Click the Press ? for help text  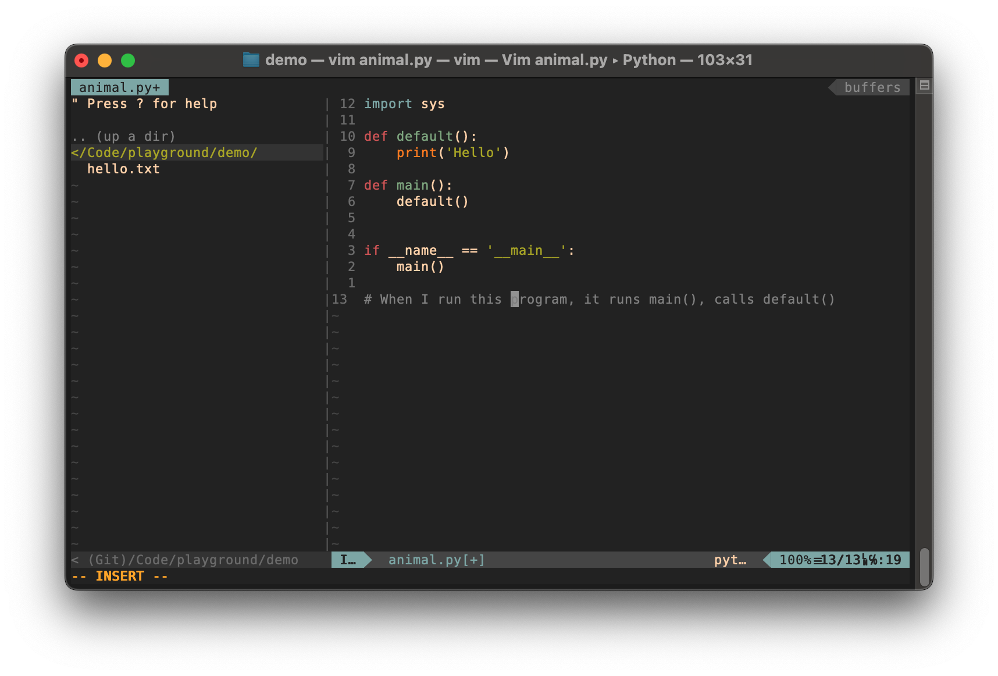tap(144, 104)
